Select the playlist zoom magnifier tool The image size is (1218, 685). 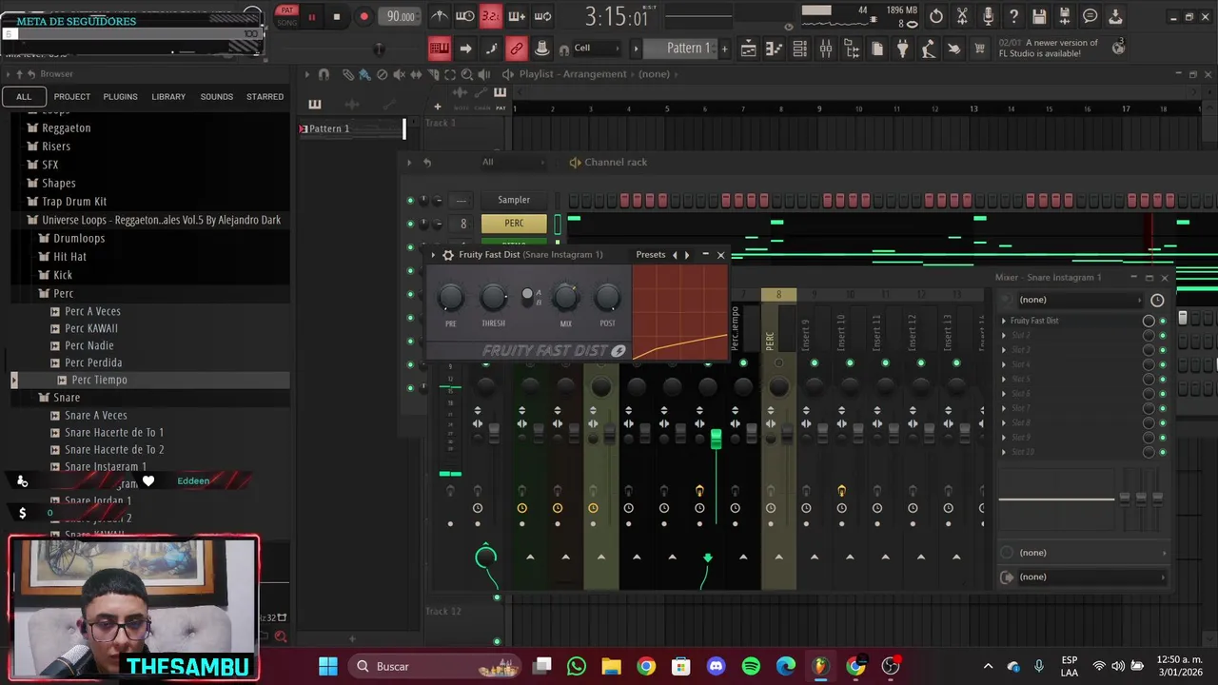pos(467,74)
